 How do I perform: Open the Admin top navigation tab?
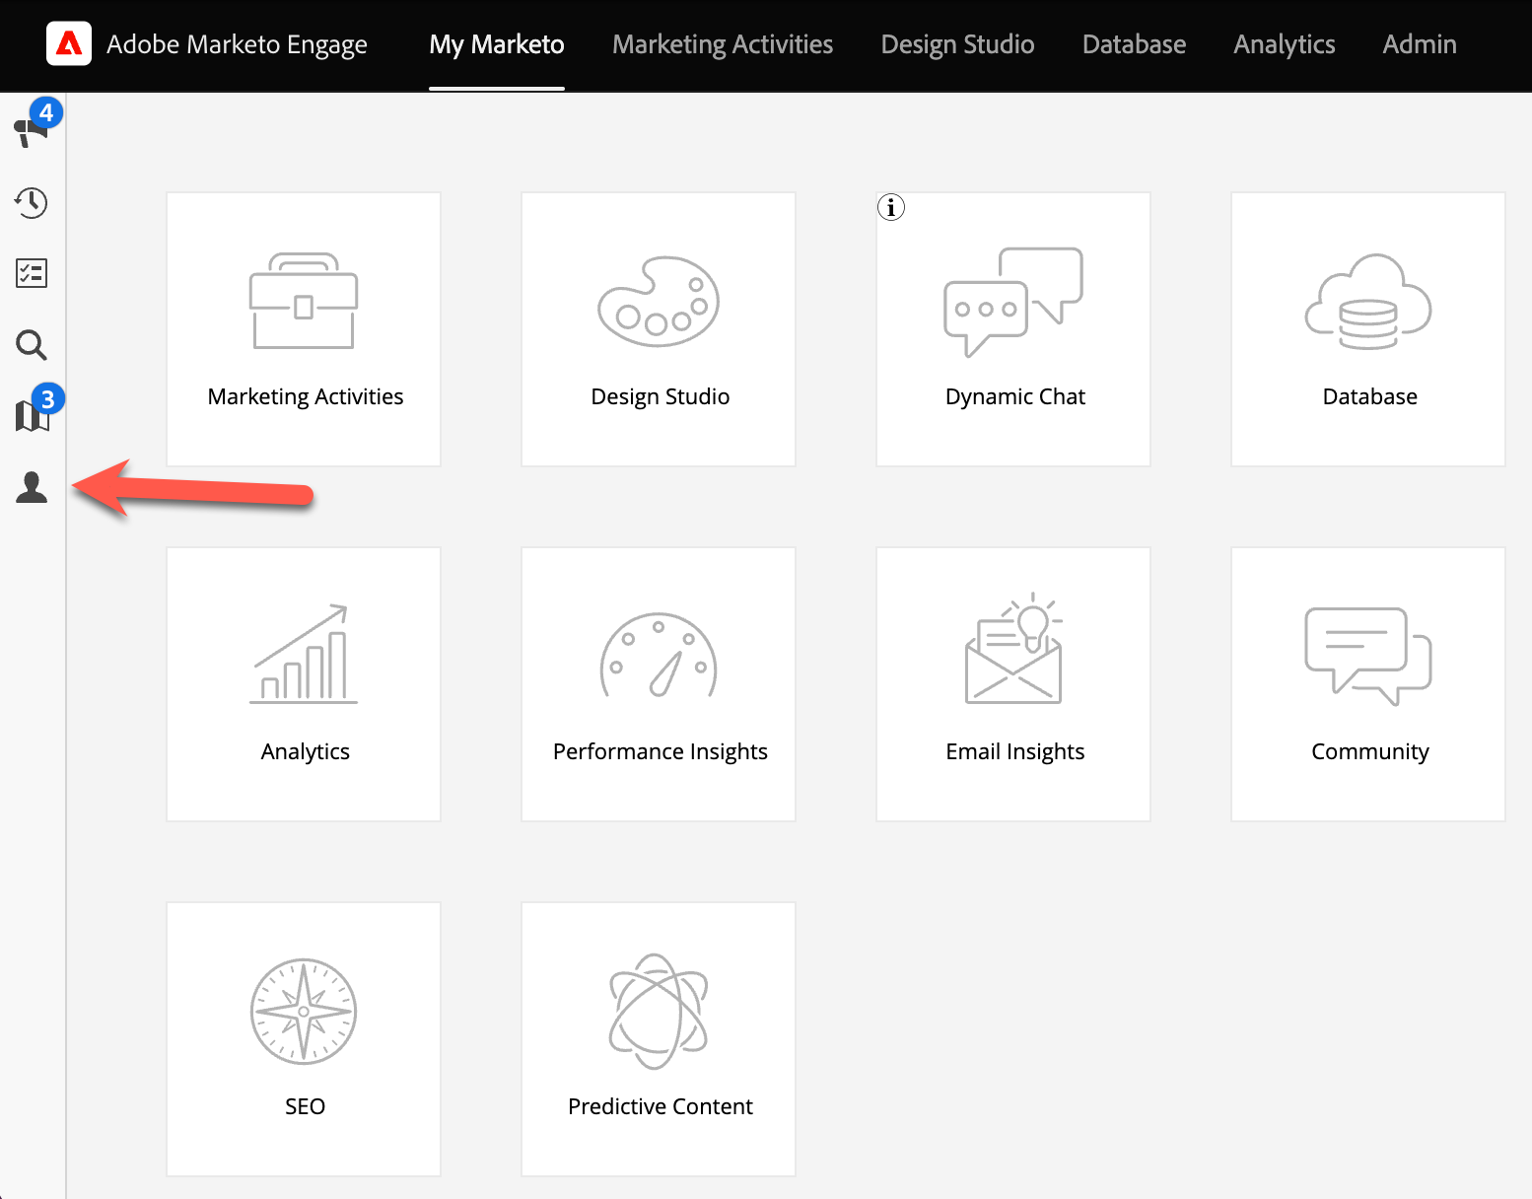pos(1420,44)
